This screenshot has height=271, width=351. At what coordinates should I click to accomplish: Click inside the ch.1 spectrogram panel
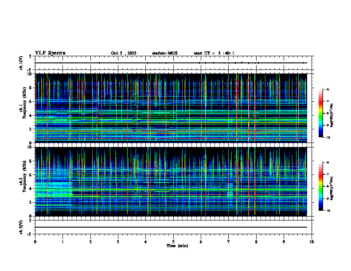point(171,108)
